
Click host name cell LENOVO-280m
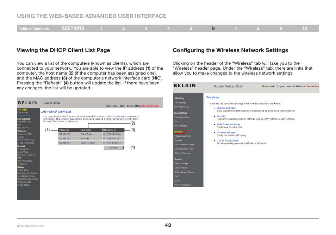[91, 143]
